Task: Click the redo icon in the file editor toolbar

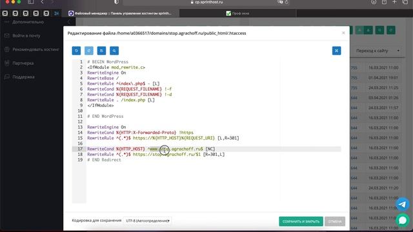Action: pyautogui.click(x=89, y=51)
